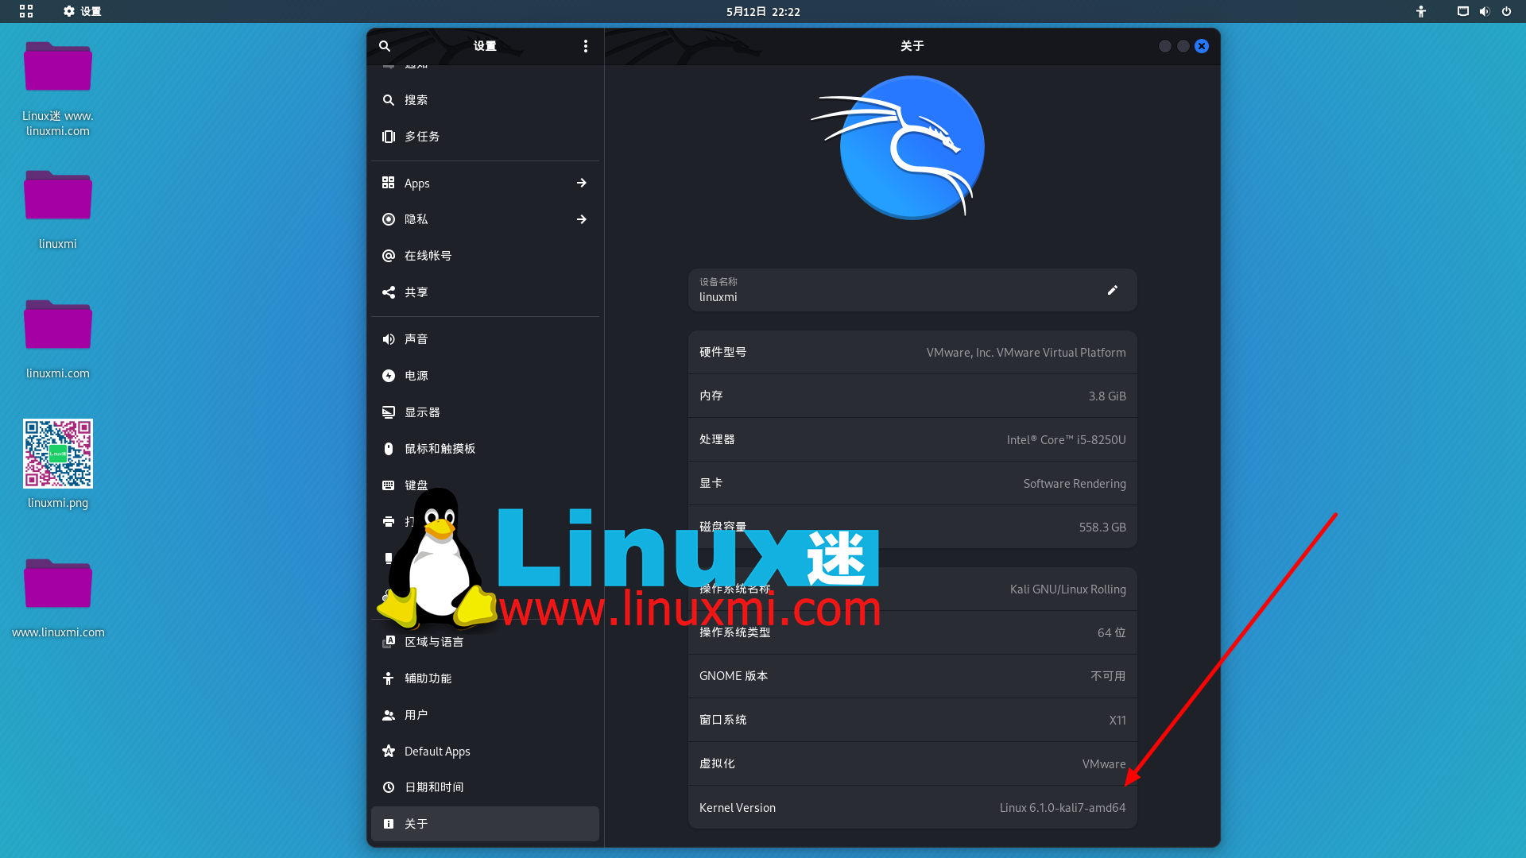Select the linuxmi desktop folder
1526x858 pixels.
(x=58, y=209)
